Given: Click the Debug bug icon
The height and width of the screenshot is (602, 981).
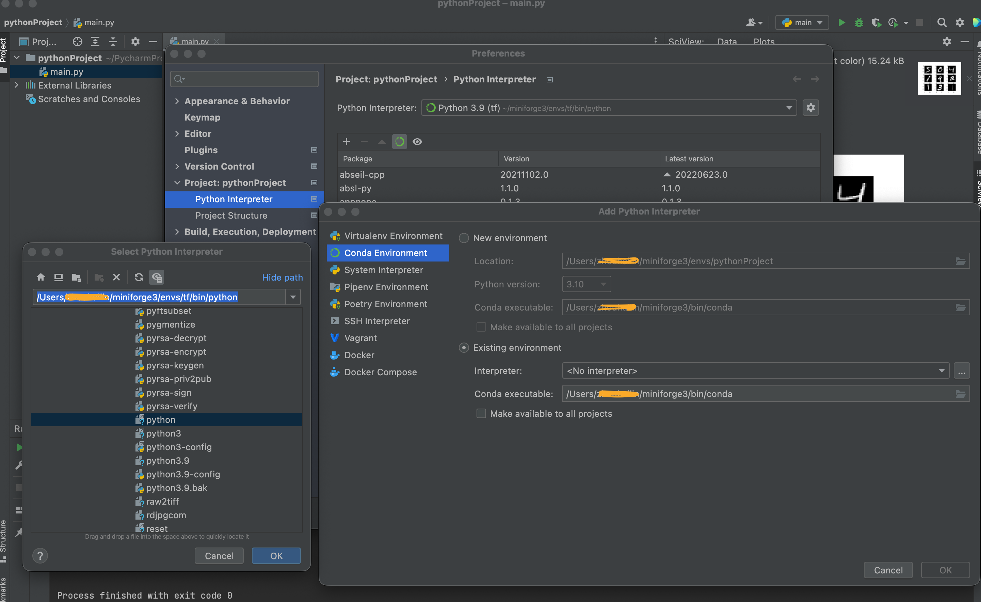Looking at the screenshot, I should [x=859, y=23].
